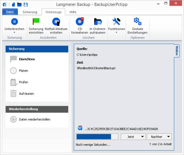This screenshot has width=184, height=155.
Task: Click the Ziel: label
Action: point(80,62)
